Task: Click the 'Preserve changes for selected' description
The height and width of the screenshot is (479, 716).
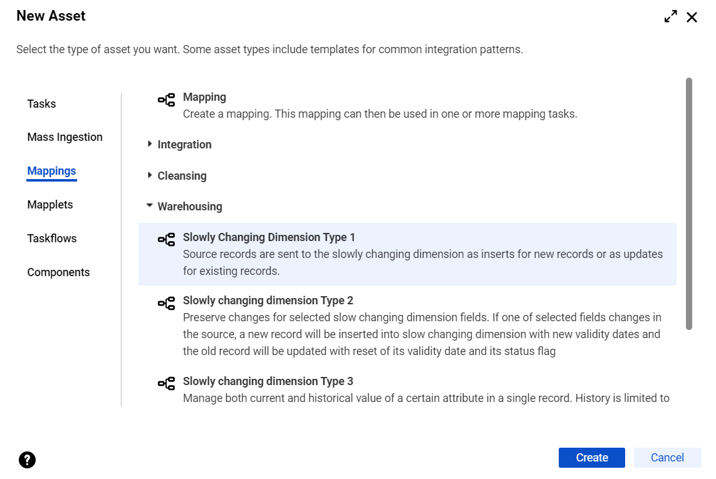Action: [x=422, y=334]
